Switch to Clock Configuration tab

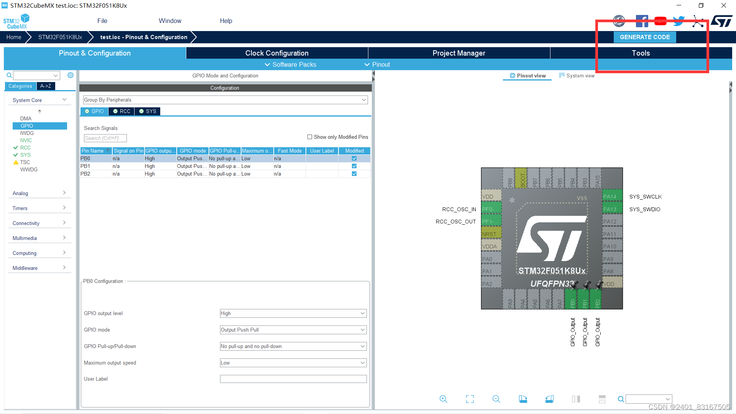coord(277,53)
